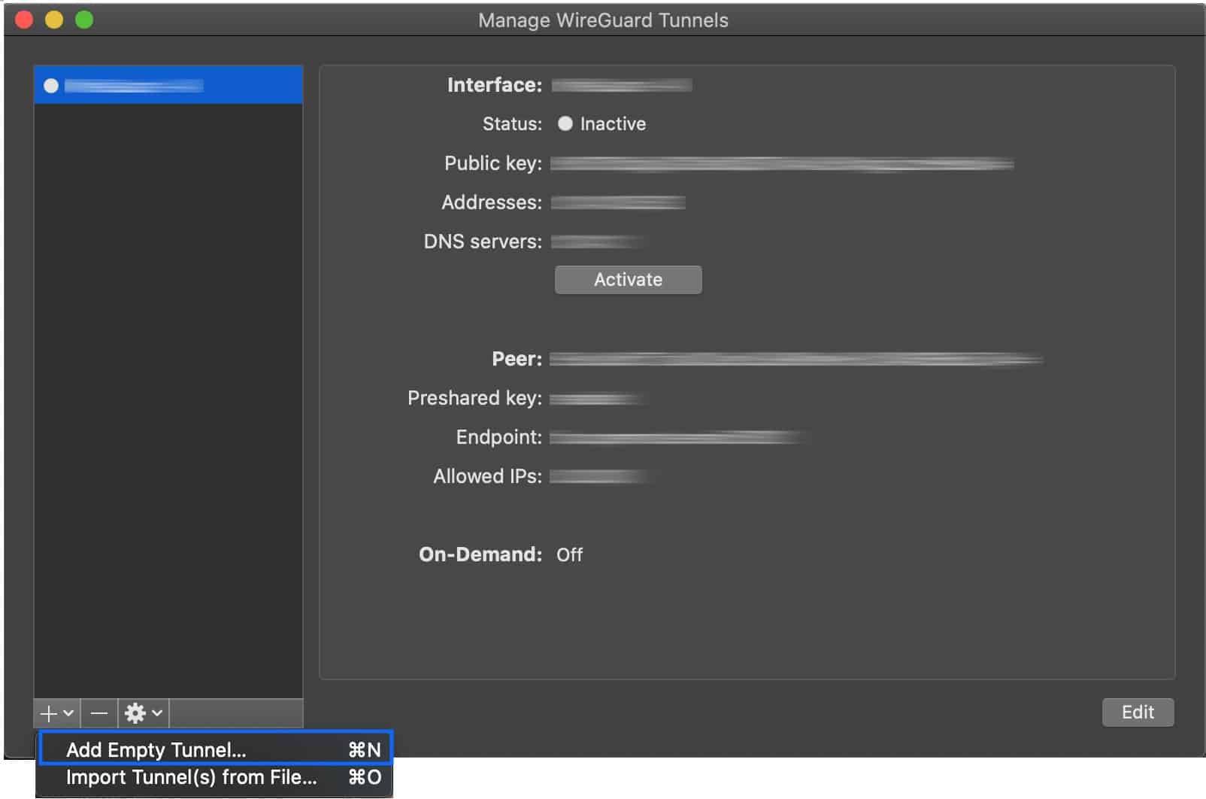The image size is (1206, 799).
Task: Click the blurred Addresses value
Action: click(618, 202)
